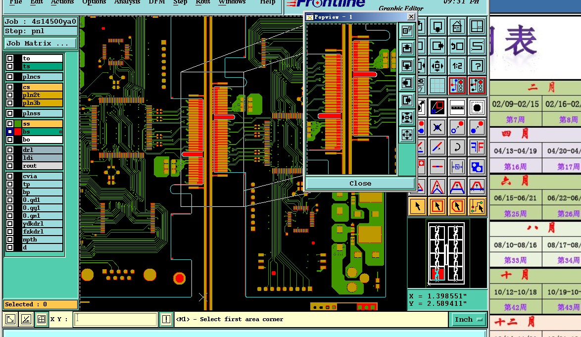Screen dimensions: 581x337
Task: Open the DFM menu
Action: [x=157, y=2]
